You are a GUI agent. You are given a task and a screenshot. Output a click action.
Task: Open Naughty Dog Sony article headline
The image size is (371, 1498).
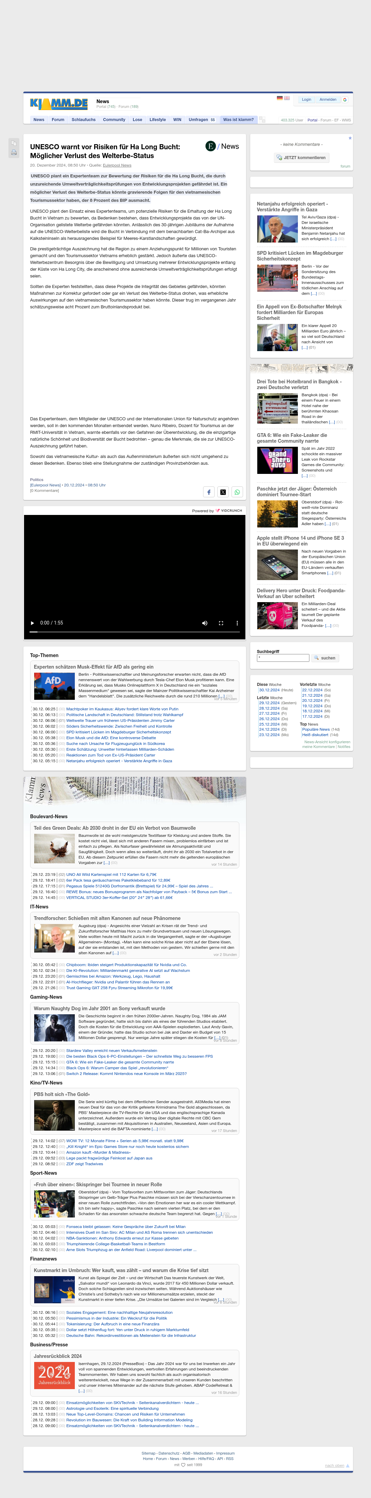pyautogui.click(x=99, y=1009)
